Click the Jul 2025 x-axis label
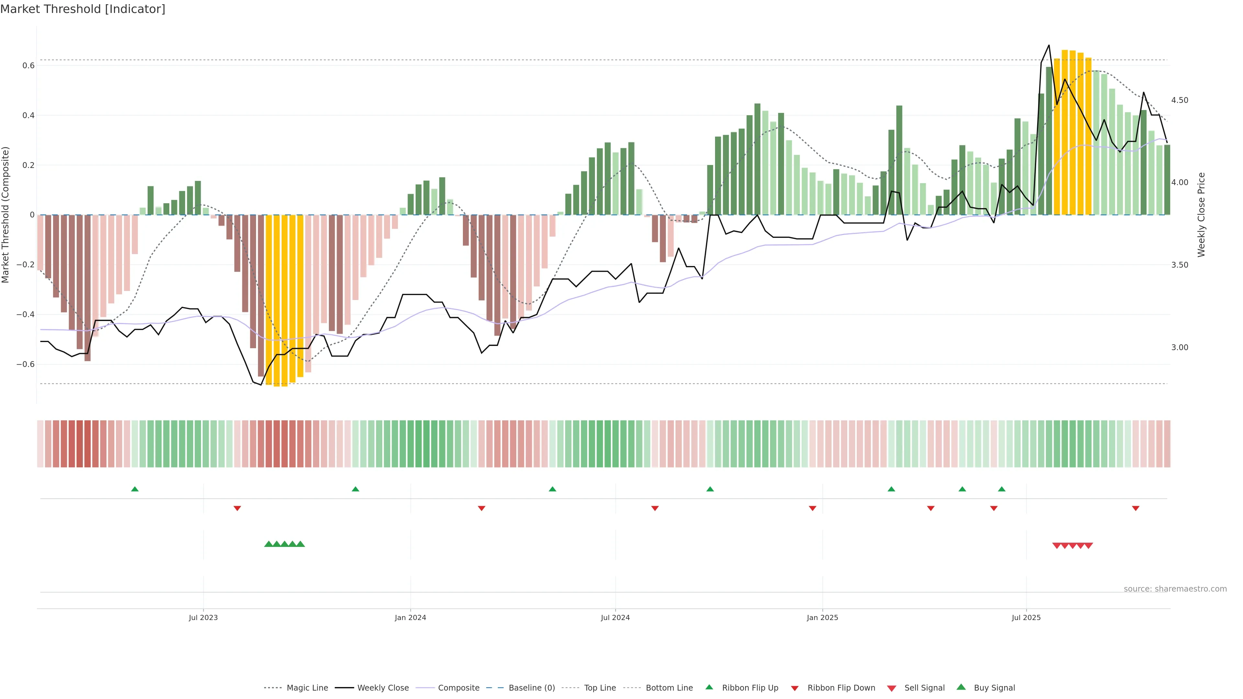The width and height of the screenshot is (1243, 699). 1026,617
